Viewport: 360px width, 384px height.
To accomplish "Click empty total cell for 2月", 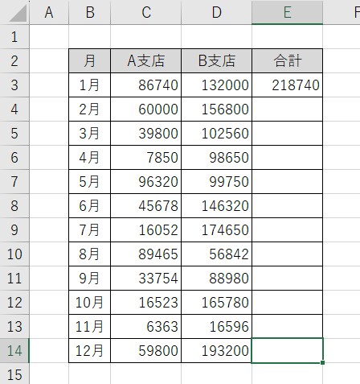I will 287,109.
